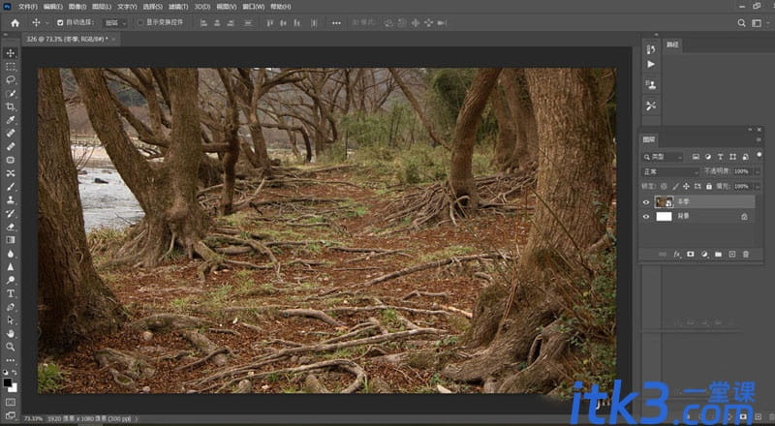Select the Eyedropper tool
The height and width of the screenshot is (426, 775).
pos(11,120)
